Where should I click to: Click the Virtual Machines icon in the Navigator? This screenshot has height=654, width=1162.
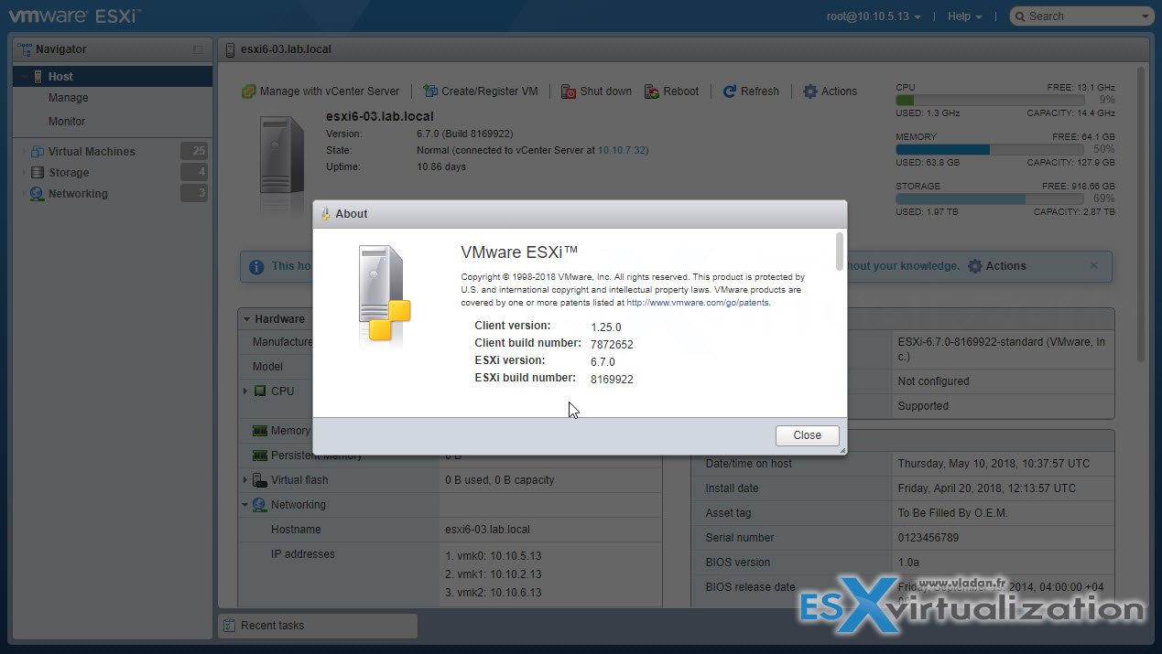(38, 152)
